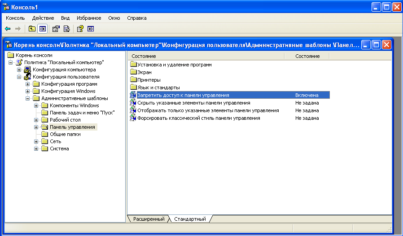Expand the Конфигурация программ node

(x=27, y=84)
